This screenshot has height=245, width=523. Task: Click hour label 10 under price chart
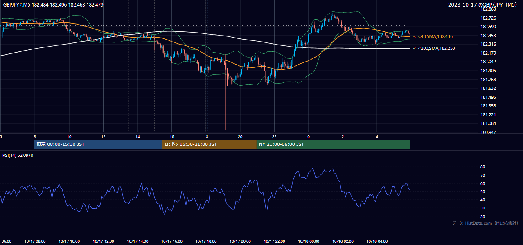[69, 136]
